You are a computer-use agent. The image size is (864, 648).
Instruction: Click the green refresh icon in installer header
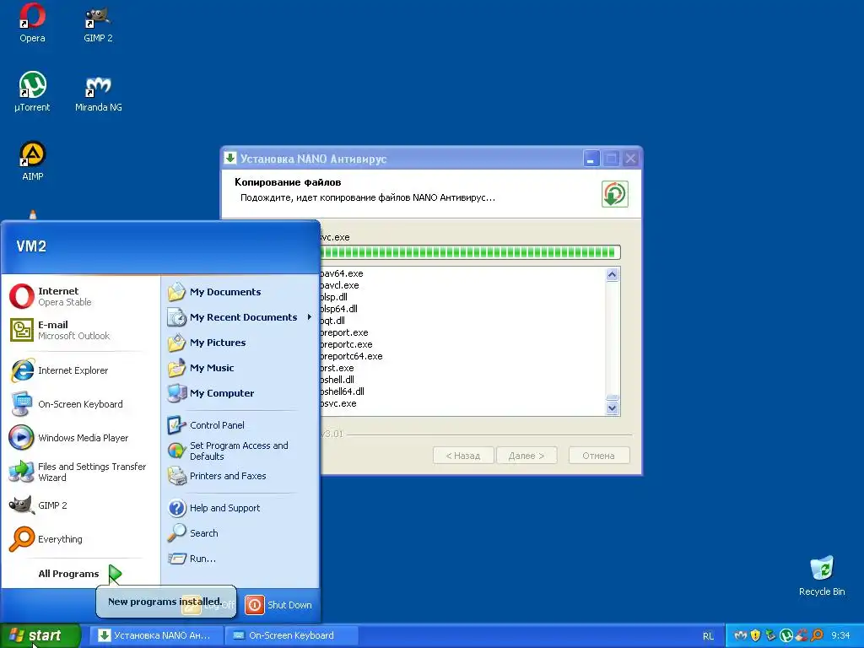coord(614,194)
